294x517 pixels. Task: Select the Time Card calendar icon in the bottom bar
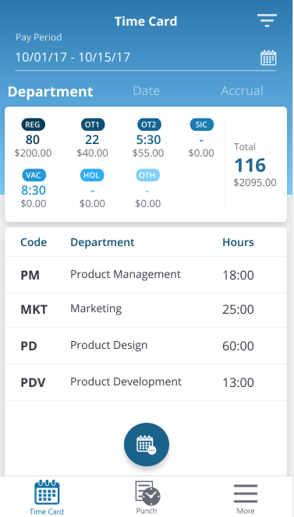pyautogui.click(x=47, y=492)
